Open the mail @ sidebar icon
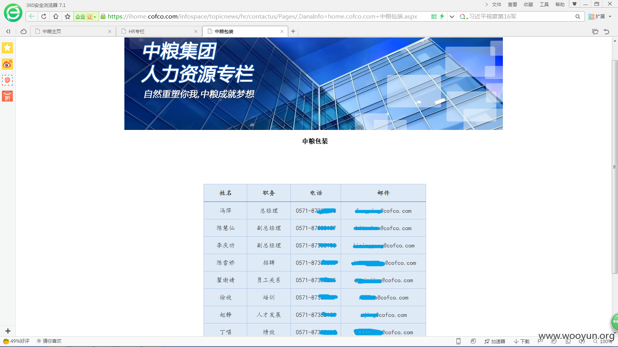The image size is (618, 347). tap(7, 80)
